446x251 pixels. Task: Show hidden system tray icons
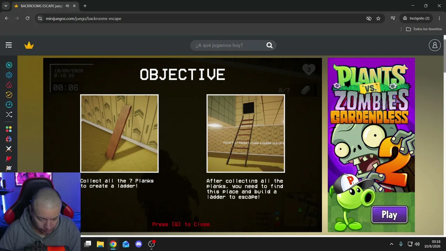click(391, 244)
